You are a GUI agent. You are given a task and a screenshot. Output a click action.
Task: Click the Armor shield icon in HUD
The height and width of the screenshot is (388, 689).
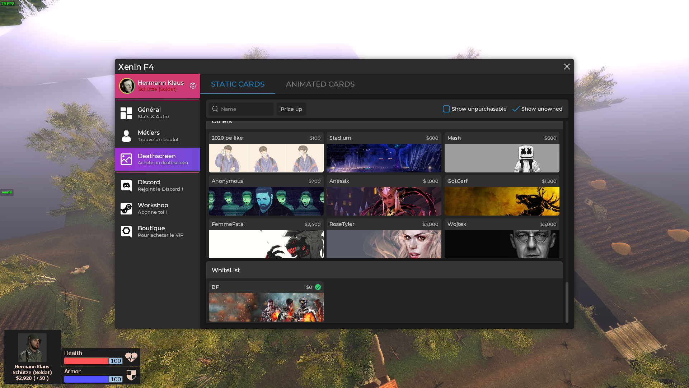131,375
